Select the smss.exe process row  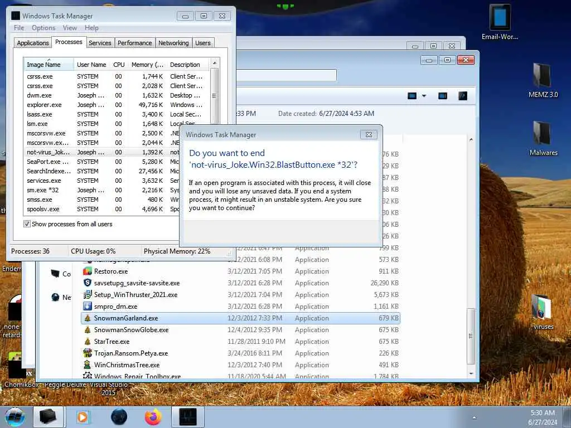point(102,200)
